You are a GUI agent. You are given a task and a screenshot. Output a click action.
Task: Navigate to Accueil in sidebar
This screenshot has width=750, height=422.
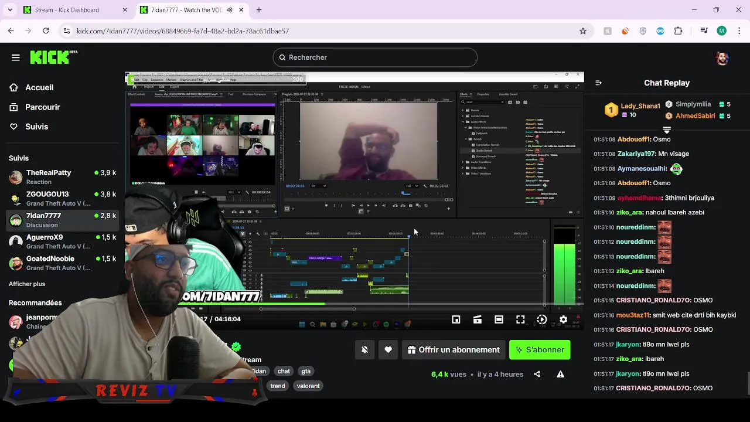pyautogui.click(x=39, y=87)
